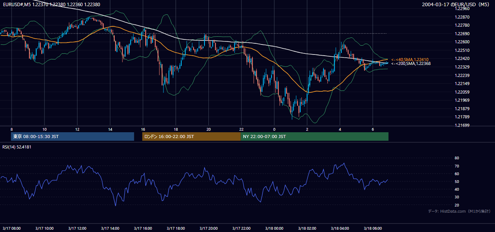Click price level 1.22059 on the axis
The height and width of the screenshot is (232, 495).
(462, 92)
